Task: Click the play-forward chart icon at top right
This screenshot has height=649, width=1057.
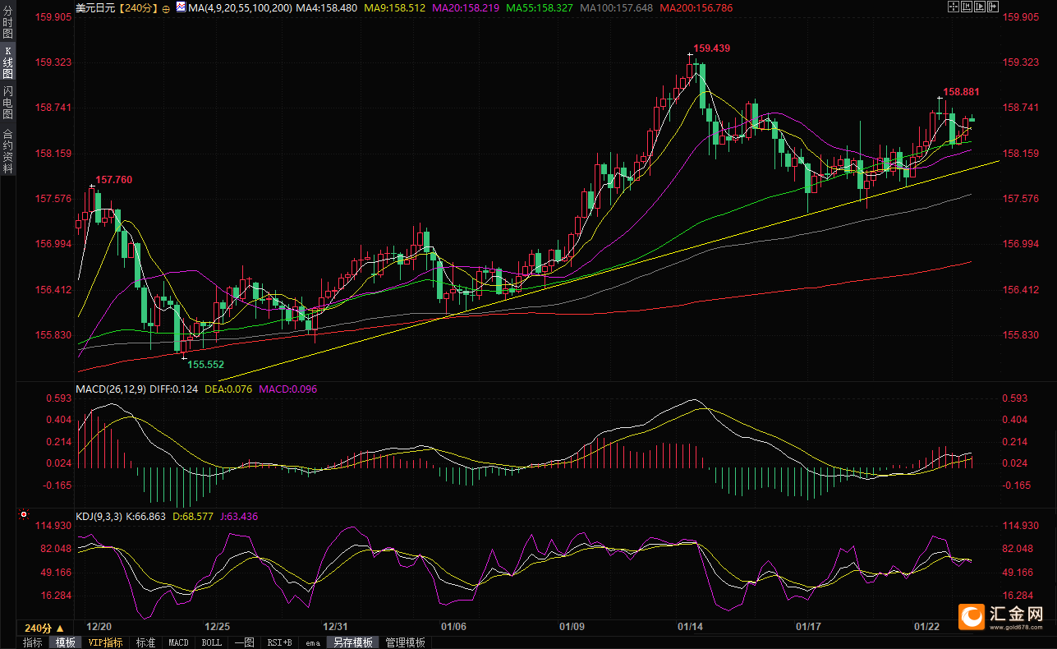Action: pos(981,7)
